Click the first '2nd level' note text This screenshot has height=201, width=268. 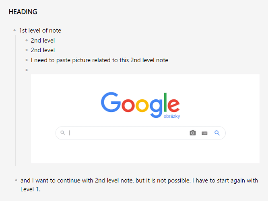(43, 41)
